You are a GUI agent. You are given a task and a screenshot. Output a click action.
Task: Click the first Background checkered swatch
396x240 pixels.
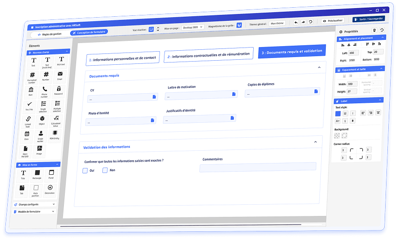click(337, 136)
